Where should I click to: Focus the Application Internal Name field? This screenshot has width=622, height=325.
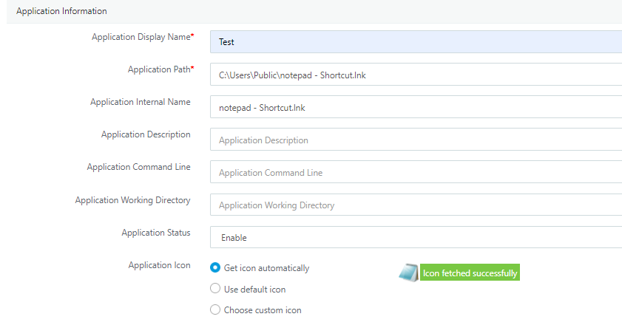click(x=416, y=107)
